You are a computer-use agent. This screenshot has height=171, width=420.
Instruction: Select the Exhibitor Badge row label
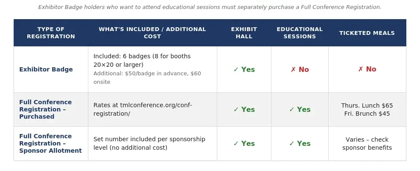[x=46, y=69]
